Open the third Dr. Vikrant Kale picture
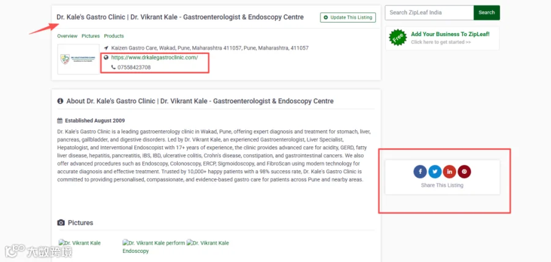Screen dimensions: 551x262 [x=208, y=242]
